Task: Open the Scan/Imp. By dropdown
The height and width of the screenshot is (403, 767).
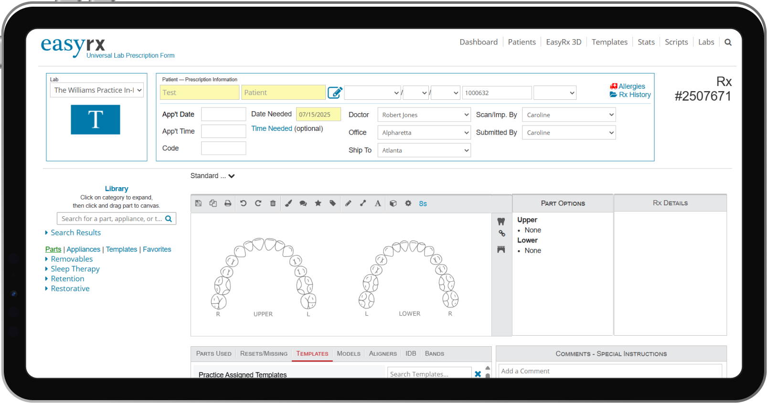Action: point(569,115)
